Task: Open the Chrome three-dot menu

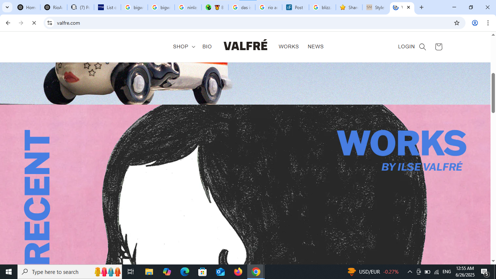Action: pos(488,23)
